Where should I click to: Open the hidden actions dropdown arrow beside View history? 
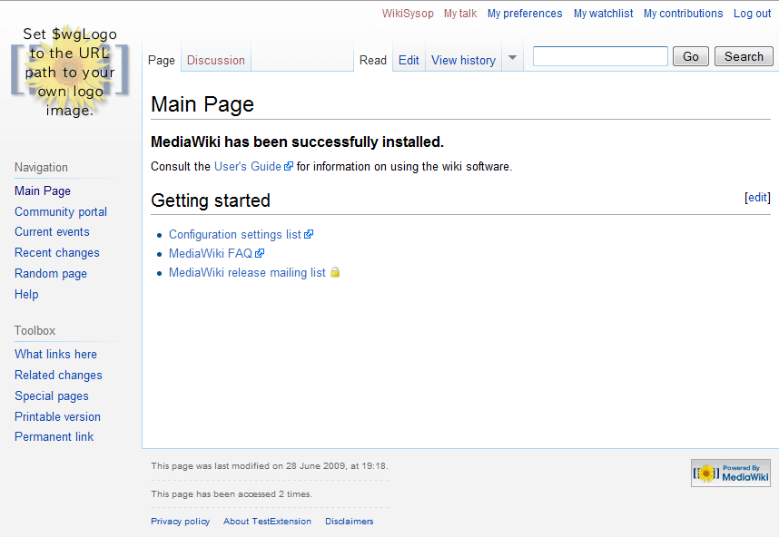click(512, 56)
